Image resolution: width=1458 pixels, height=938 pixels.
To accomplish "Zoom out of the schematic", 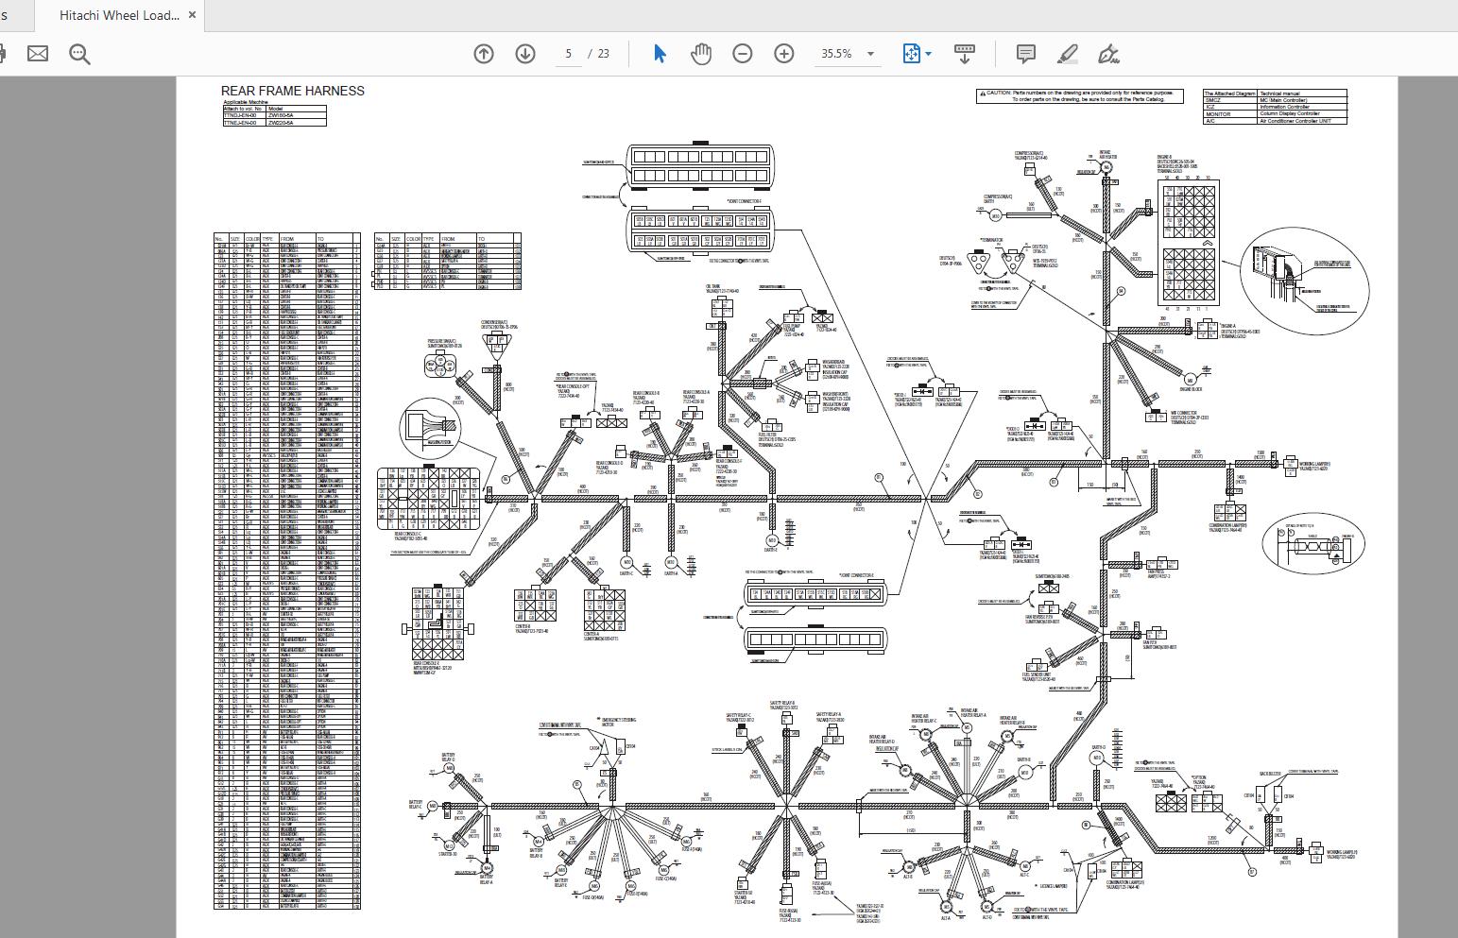I will coord(743,53).
